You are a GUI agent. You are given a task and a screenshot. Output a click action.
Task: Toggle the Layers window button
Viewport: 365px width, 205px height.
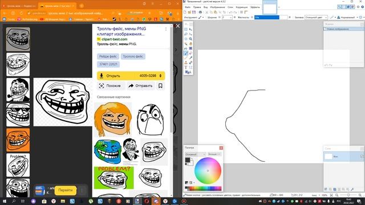pos(348,7)
